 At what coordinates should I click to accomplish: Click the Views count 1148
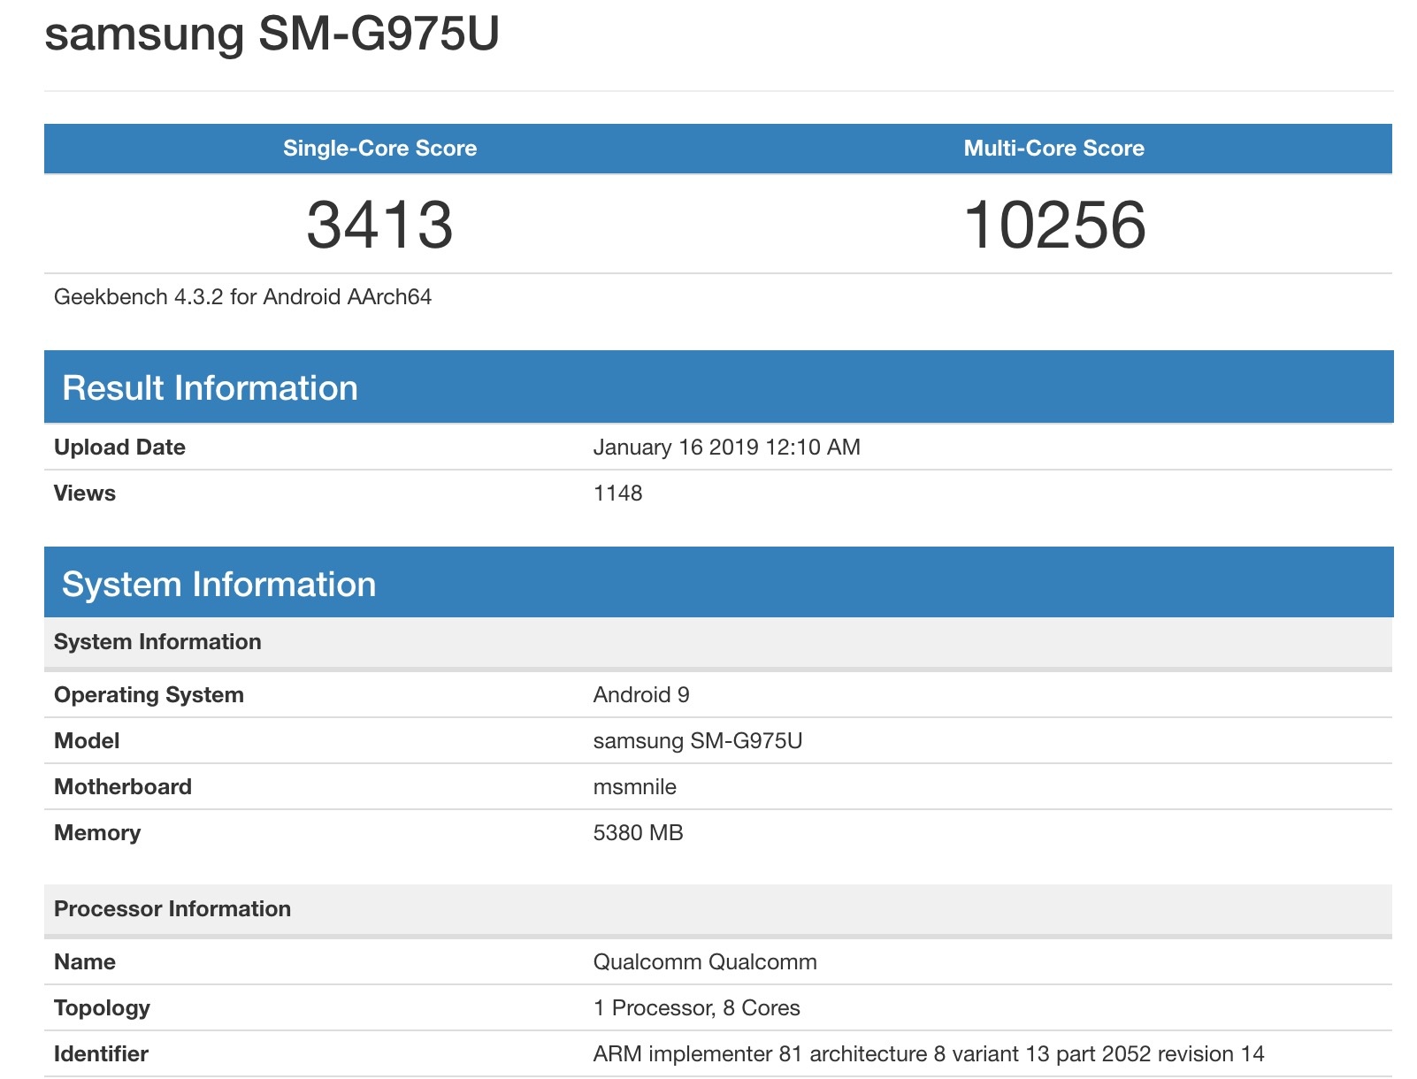click(617, 494)
